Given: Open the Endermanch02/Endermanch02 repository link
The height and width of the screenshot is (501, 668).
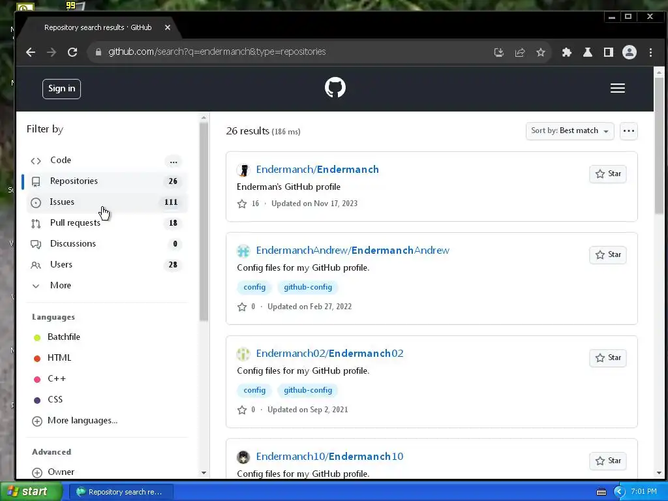Looking at the screenshot, I should click(329, 354).
